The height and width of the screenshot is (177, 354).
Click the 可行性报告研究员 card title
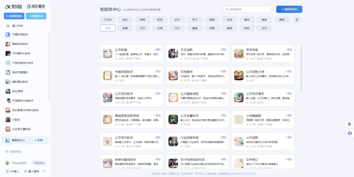193,160
